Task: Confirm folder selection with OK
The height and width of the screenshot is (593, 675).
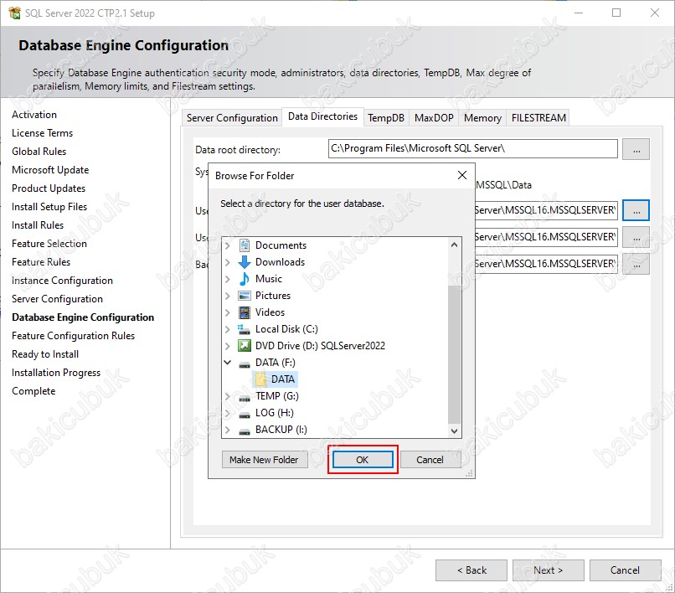Action: [x=363, y=460]
